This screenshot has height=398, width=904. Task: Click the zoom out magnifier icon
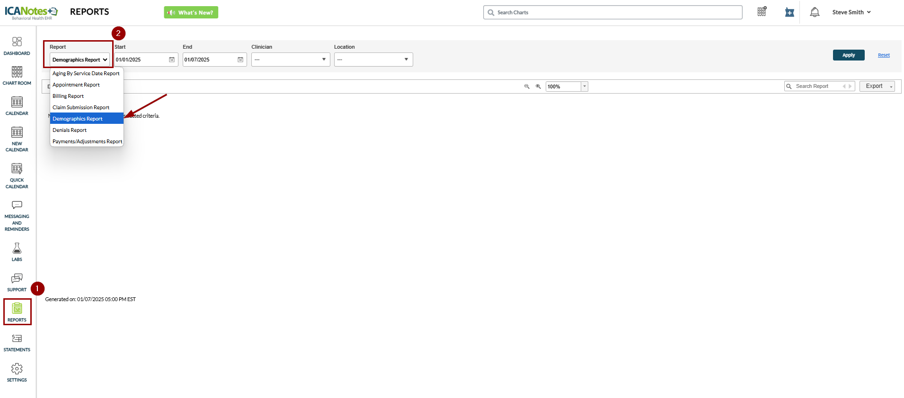(527, 87)
